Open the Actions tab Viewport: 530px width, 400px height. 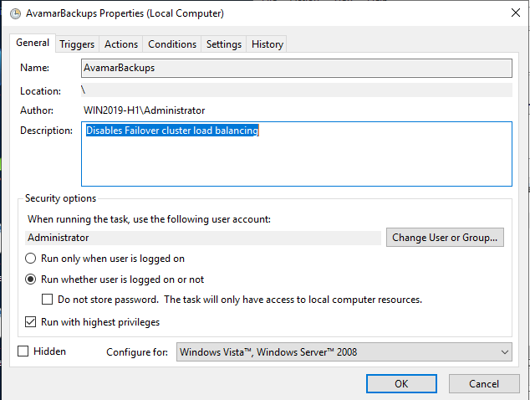(x=121, y=44)
